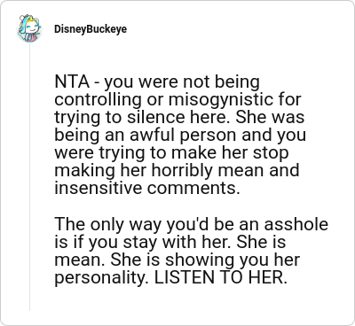The height and width of the screenshot is (326, 355).
Task: Click the phrase is if you stay with her
Action: [x=143, y=242]
